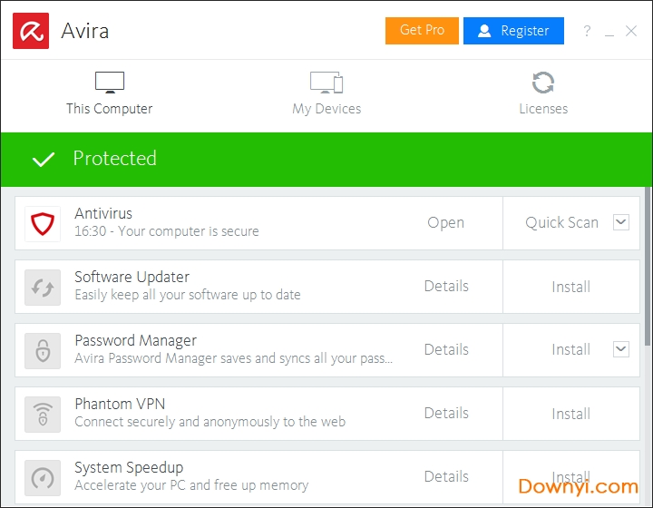Click the System Speedup gauge icon
This screenshot has height=508, width=653.
click(43, 477)
